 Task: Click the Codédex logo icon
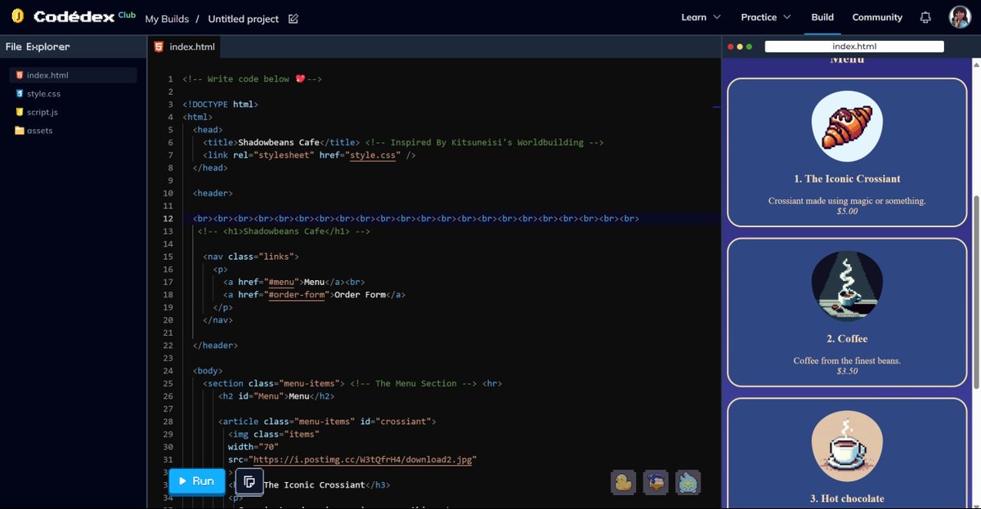pos(18,17)
